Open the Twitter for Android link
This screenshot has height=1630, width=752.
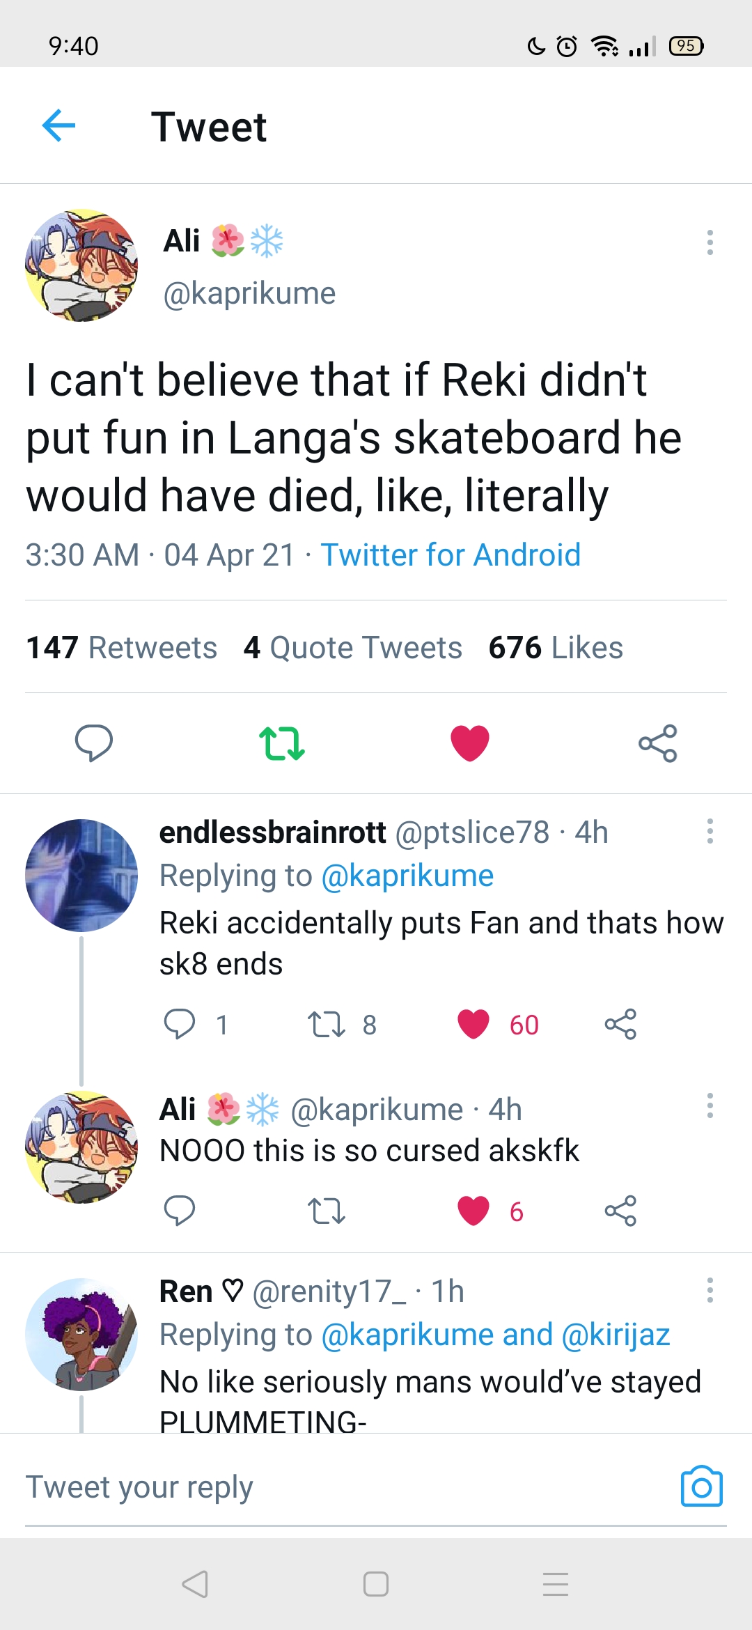[451, 555]
